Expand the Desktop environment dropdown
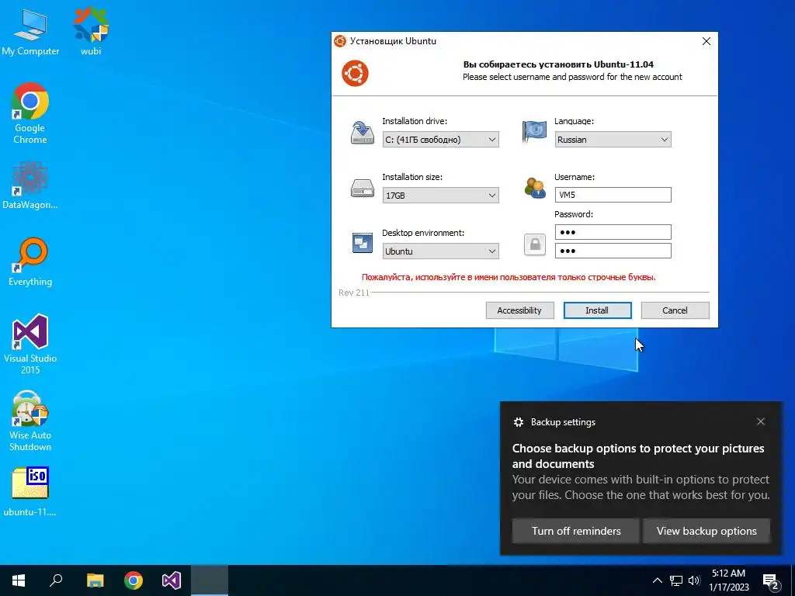 tap(441, 251)
